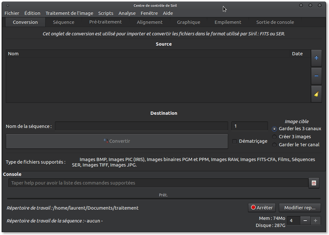Switch to the Pré-traitement tab
This screenshot has width=329, height=235.
pos(105,22)
